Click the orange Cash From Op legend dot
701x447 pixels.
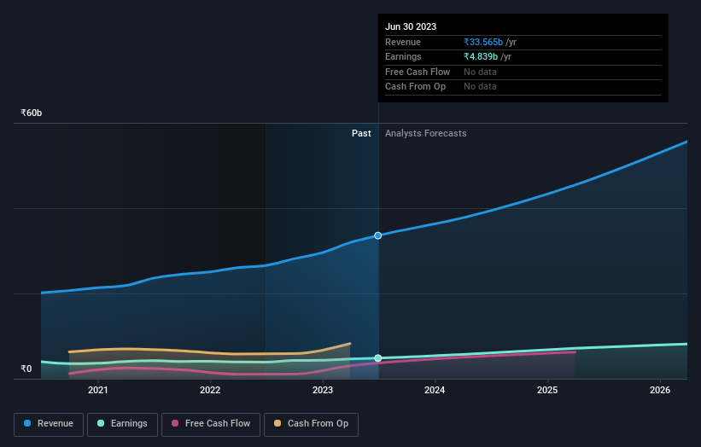pyautogui.click(x=277, y=423)
